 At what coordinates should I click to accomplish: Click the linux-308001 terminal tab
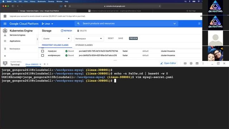[32, 64]
